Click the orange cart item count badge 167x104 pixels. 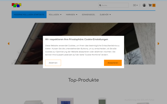[154, 5]
